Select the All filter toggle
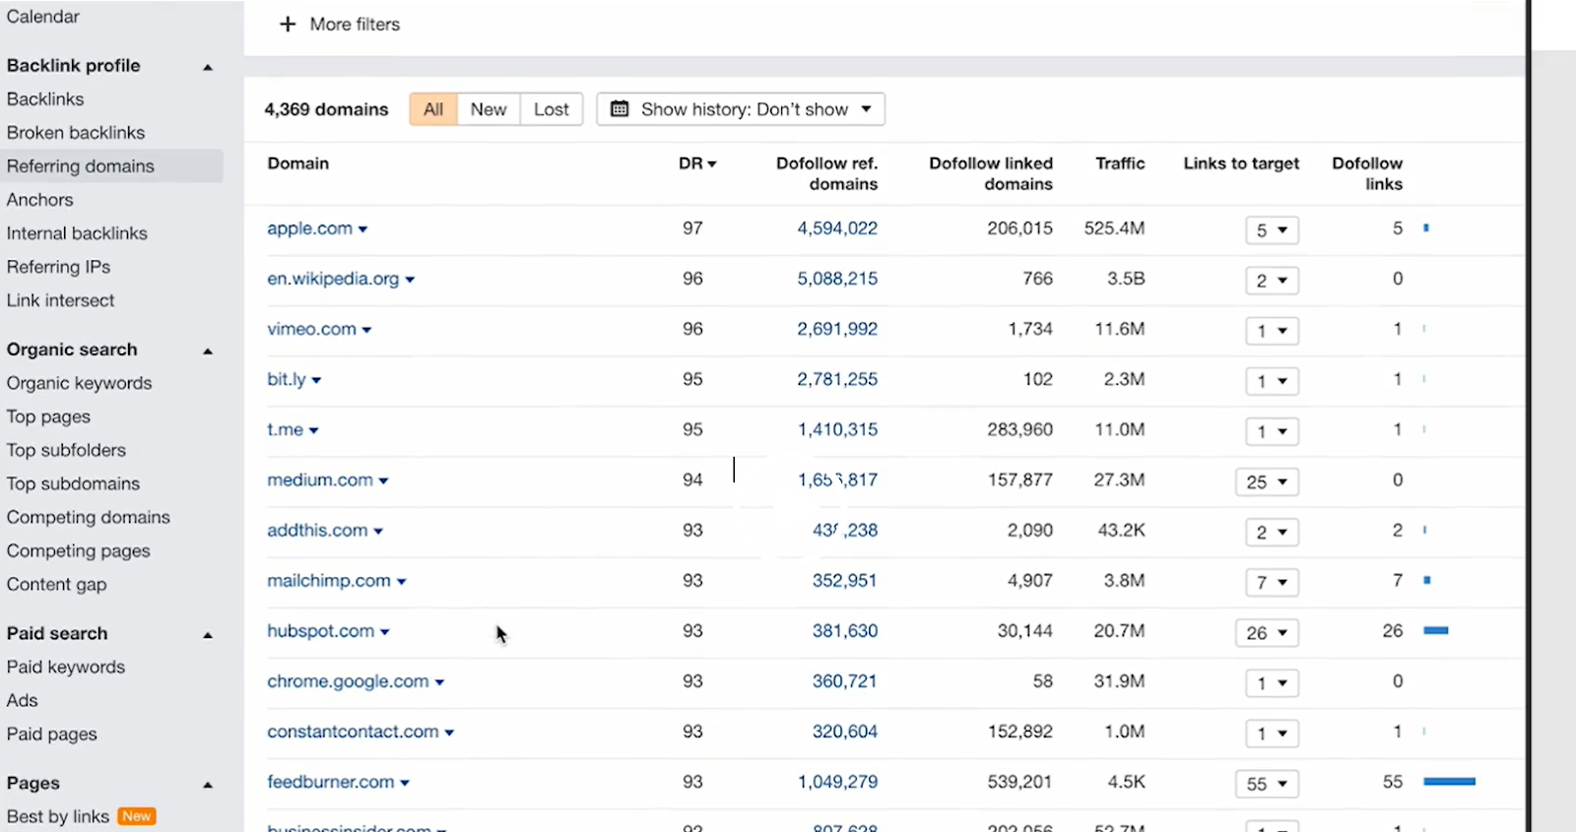This screenshot has width=1576, height=832. click(x=433, y=109)
